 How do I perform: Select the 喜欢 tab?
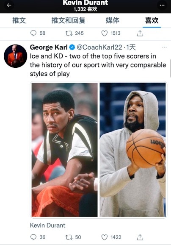point(152,20)
